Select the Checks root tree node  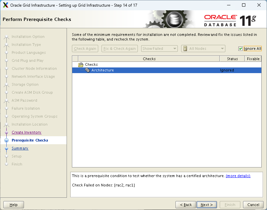pyautogui.click(x=91, y=64)
